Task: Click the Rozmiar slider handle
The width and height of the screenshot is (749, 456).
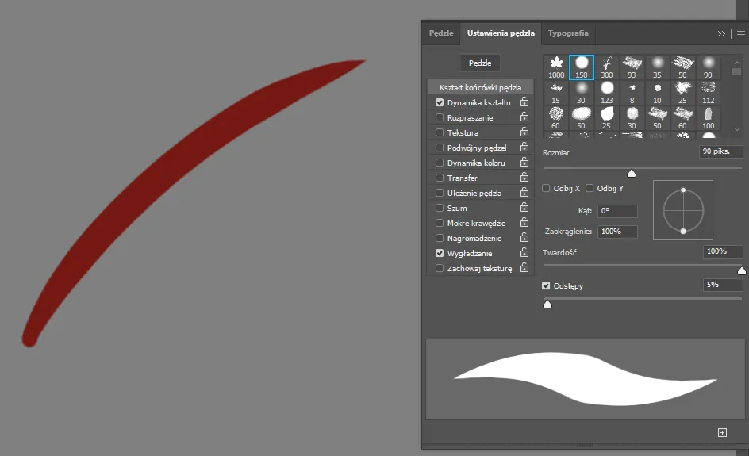Action: click(x=632, y=172)
